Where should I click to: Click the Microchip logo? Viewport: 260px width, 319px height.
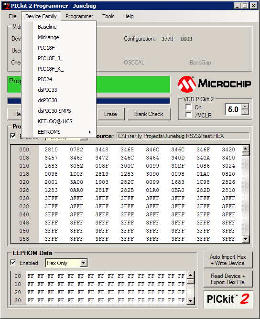pos(215,84)
